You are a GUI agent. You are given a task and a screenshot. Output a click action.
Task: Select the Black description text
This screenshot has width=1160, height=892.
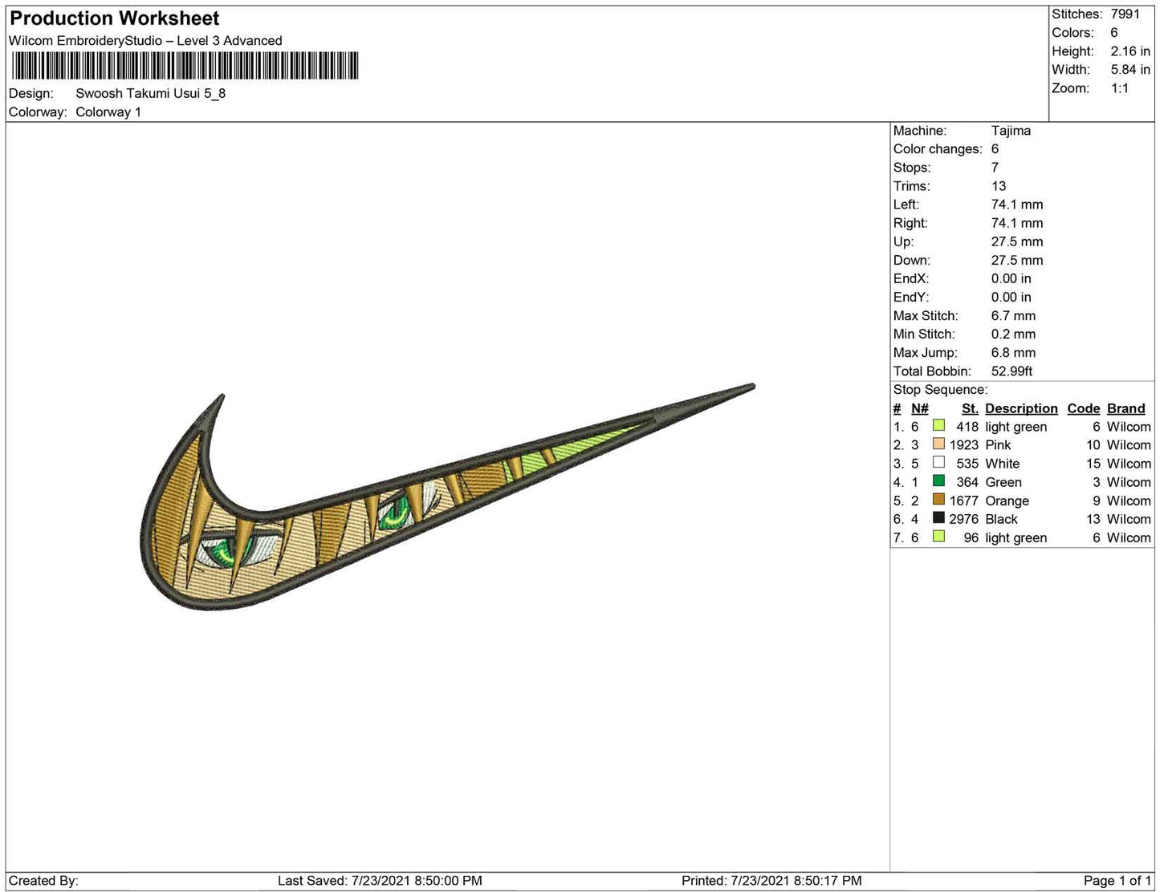pyautogui.click(x=1002, y=519)
